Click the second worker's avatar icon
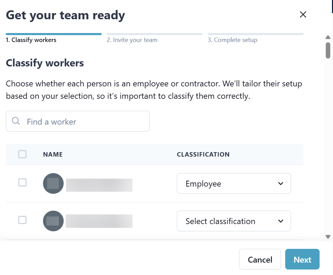Image resolution: width=333 pixels, height=275 pixels. pyautogui.click(x=53, y=221)
